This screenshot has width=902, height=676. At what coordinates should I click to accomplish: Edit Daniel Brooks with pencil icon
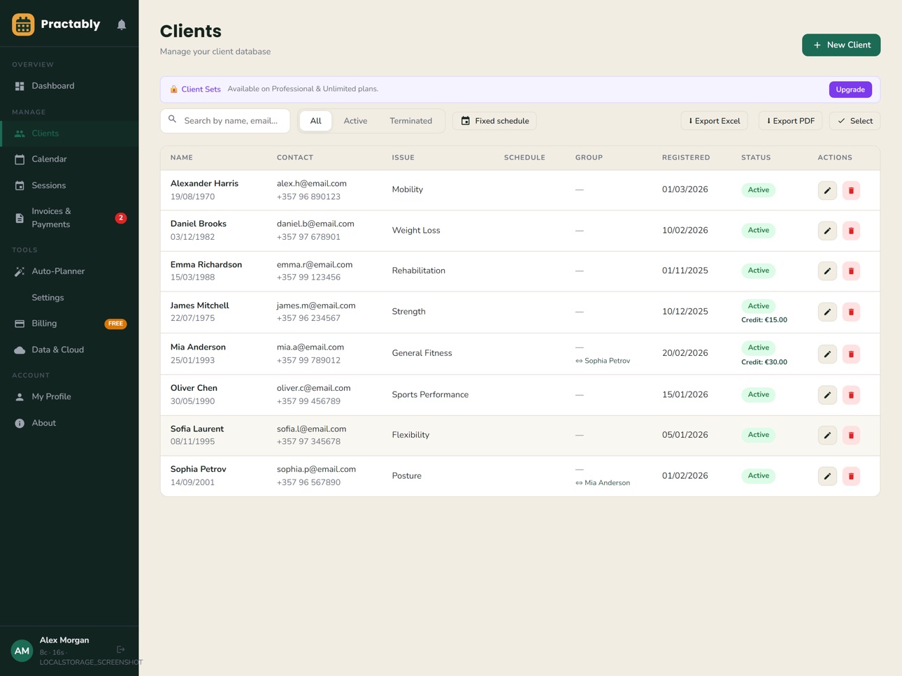827,231
